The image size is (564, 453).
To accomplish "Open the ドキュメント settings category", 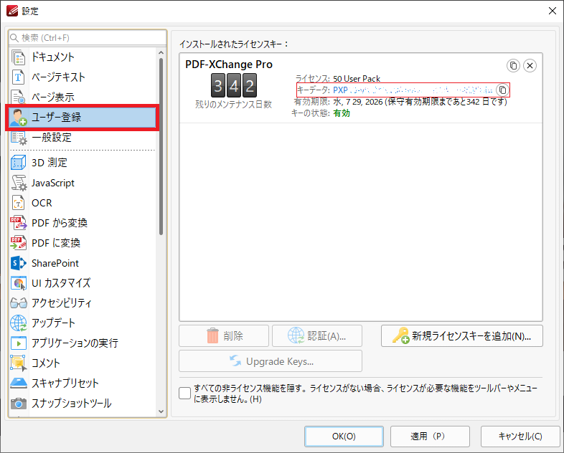I will 83,57.
